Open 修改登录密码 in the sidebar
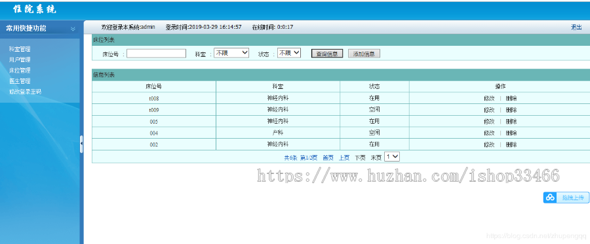This screenshot has width=590, height=244. [25, 92]
